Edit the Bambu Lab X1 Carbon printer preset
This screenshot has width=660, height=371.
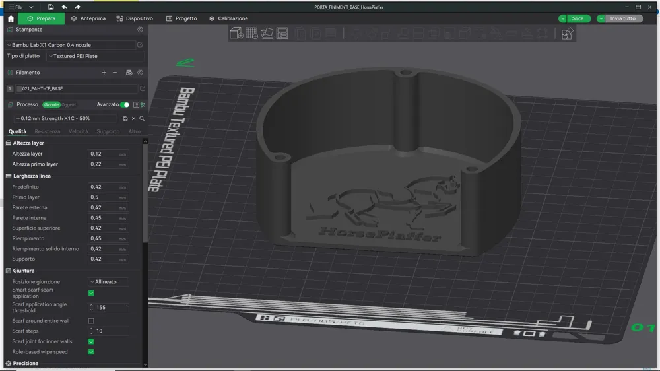(x=140, y=45)
